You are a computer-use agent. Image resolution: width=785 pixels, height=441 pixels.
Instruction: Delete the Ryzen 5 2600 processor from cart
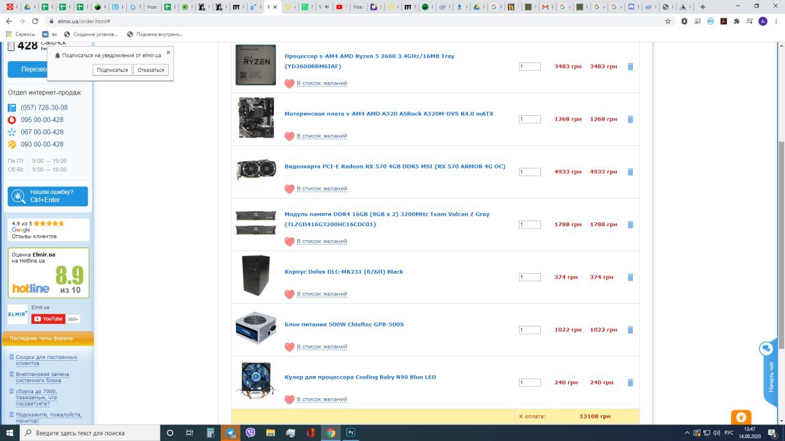630,67
